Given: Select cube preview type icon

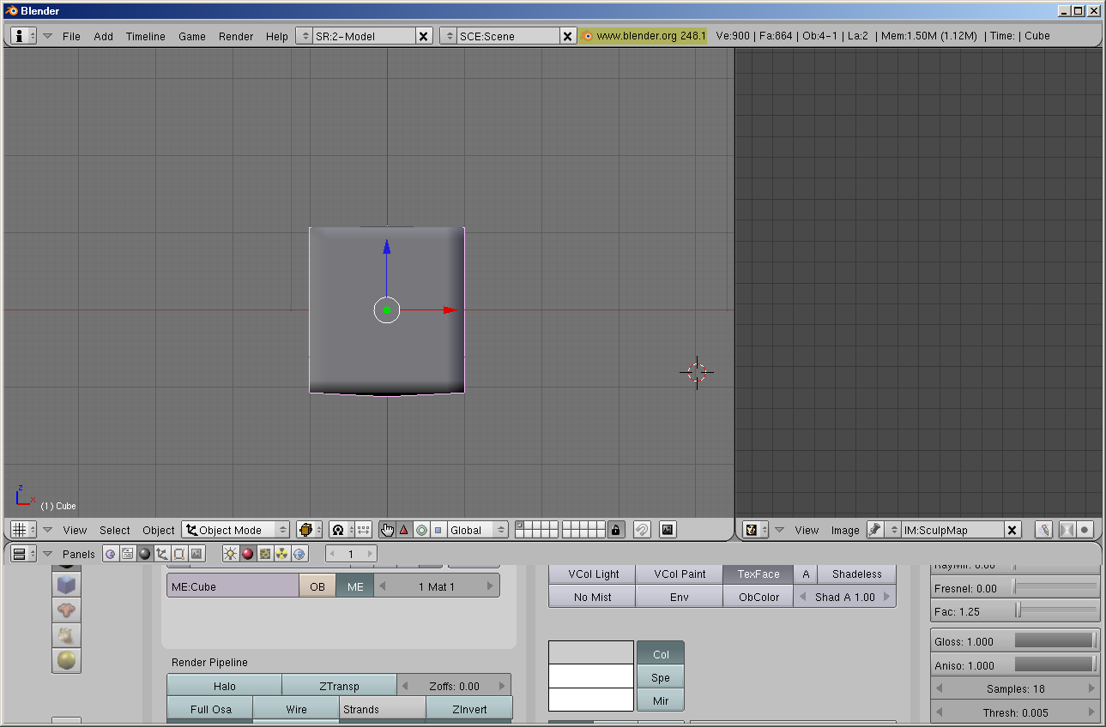Looking at the screenshot, I should tap(67, 586).
